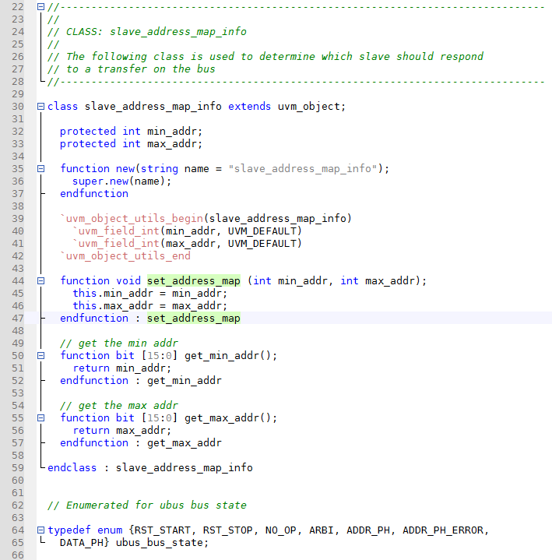Click 'RST_START,' in the enum on line 64
Screen dimensions: 552x560
(165, 530)
